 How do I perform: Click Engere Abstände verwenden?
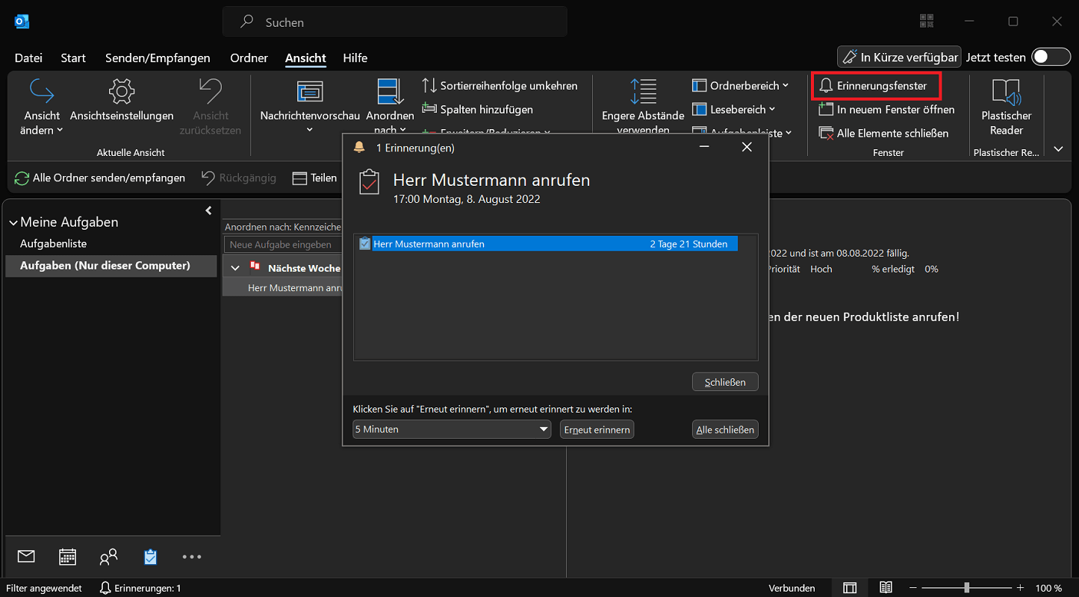point(643,107)
